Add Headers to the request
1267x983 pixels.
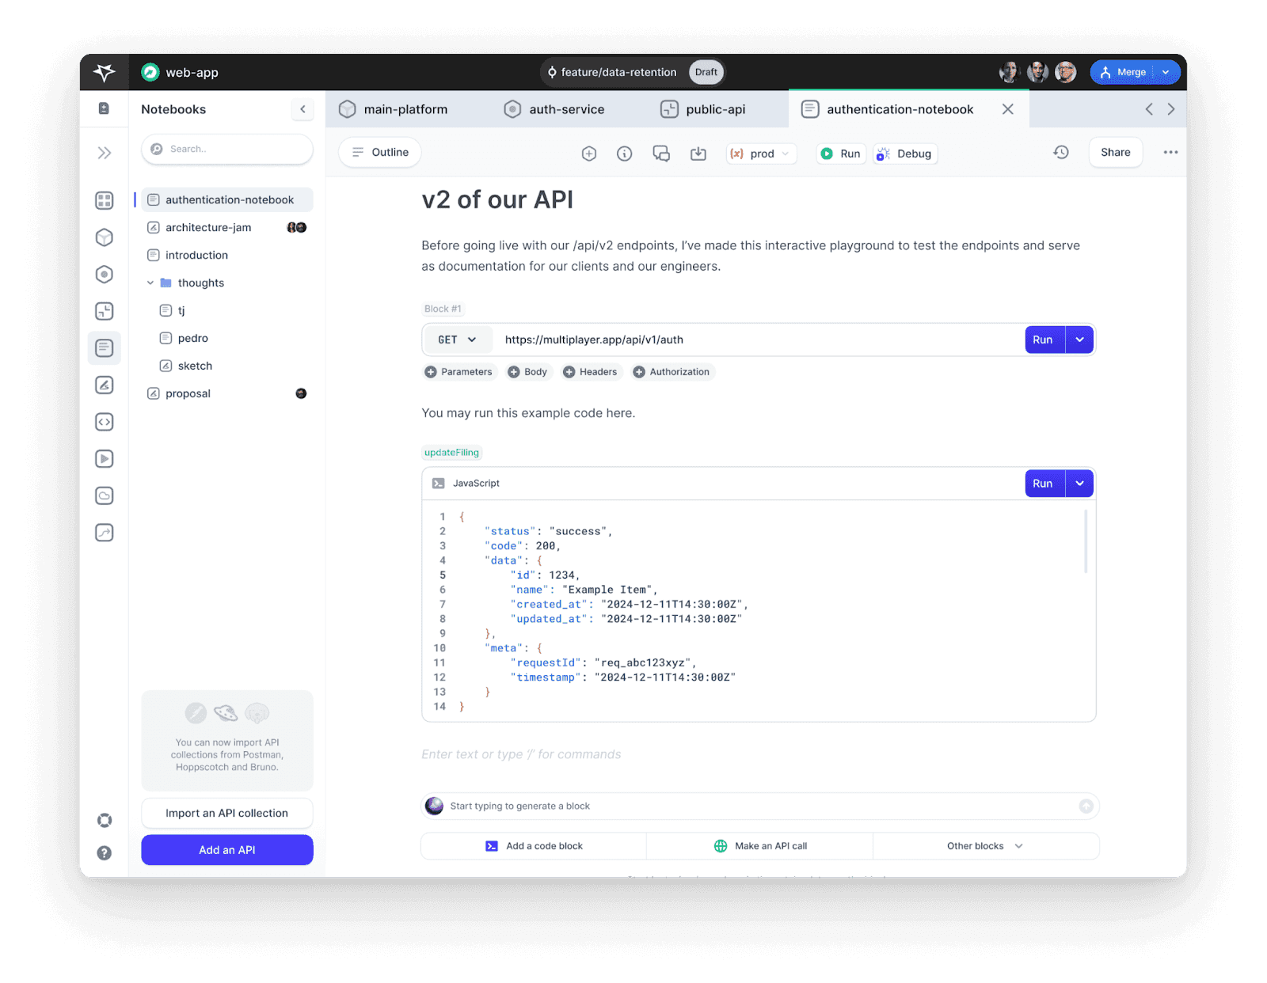pyautogui.click(x=591, y=372)
